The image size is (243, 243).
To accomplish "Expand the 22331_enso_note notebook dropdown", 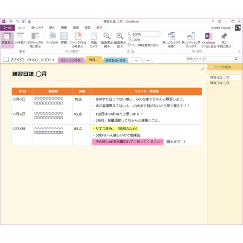I will tap(53, 60).
